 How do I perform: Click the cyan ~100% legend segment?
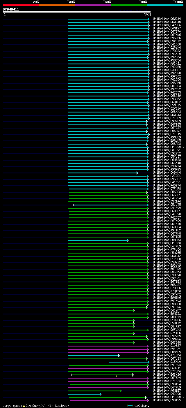[165, 5]
